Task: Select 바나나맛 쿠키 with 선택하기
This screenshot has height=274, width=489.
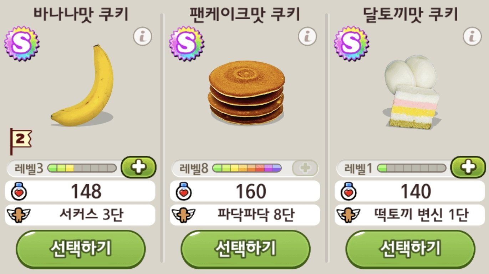Action: (x=81, y=249)
